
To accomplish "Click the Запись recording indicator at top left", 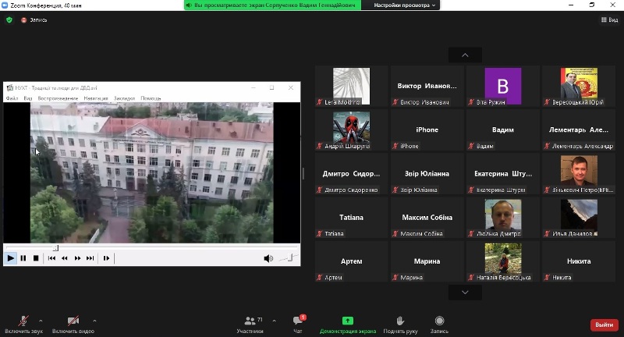I will tap(34, 20).
